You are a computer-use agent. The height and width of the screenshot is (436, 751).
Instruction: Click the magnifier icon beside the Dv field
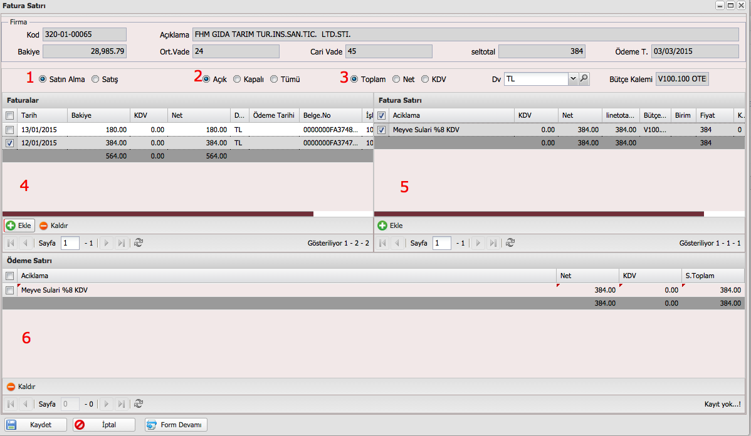[584, 79]
